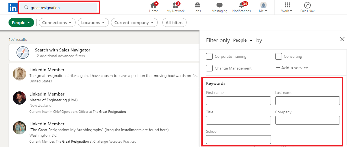
Task: Open LinkedIn Member from United States
Action: (x=47, y=70)
